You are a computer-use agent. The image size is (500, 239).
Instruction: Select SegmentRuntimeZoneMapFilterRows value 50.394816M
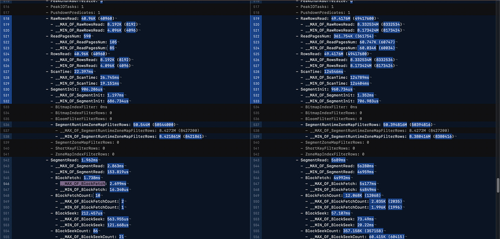pos(396,124)
